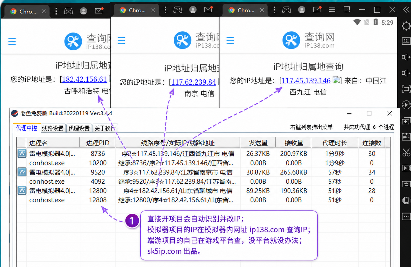Open the three-dot menu in the middle emulator title bar
Screen dimensions: 411x267
165,10
